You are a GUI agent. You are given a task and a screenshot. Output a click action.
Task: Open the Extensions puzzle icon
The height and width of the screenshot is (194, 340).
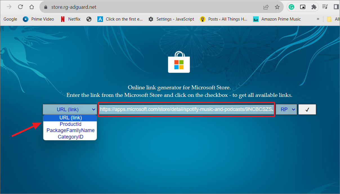tap(314, 7)
